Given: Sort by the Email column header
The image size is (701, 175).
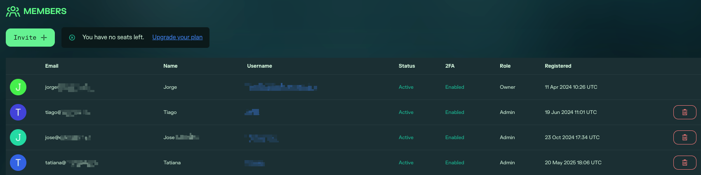Looking at the screenshot, I should tap(52, 66).
